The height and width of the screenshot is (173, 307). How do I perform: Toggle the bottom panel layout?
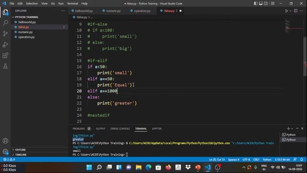pyautogui.click(x=260, y=3)
